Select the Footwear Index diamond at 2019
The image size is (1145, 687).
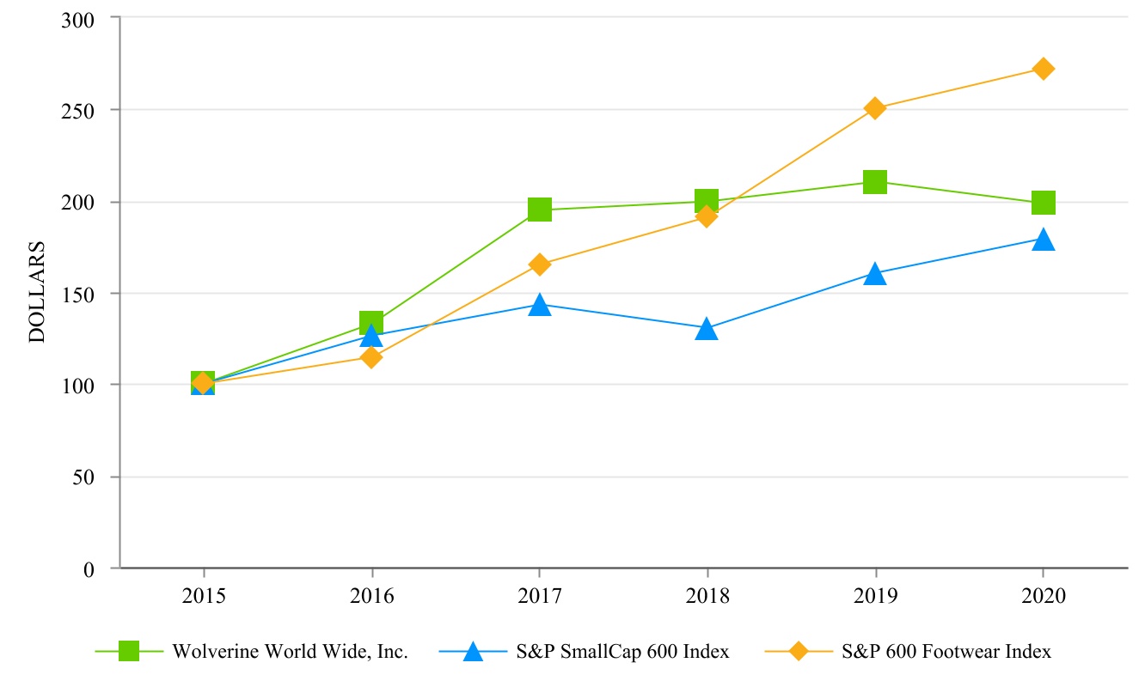[875, 108]
